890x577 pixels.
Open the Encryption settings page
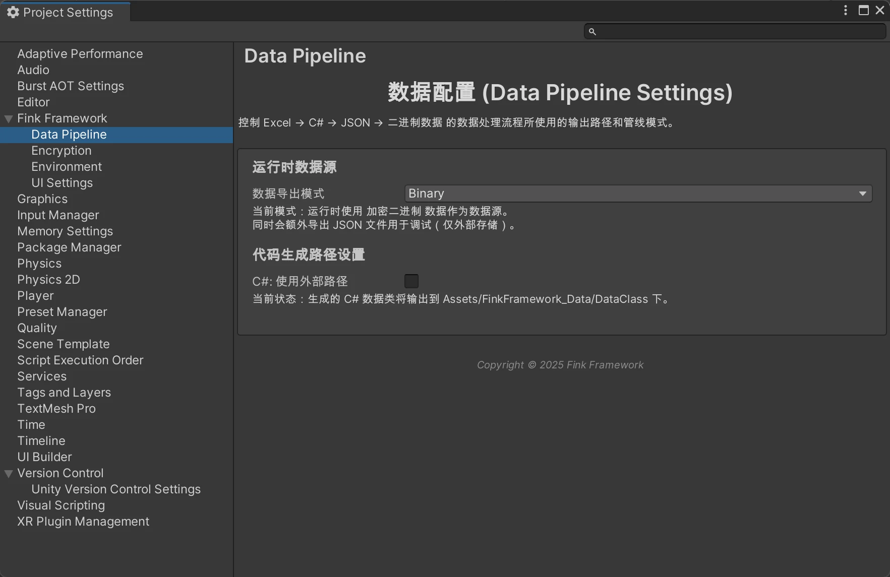point(61,151)
